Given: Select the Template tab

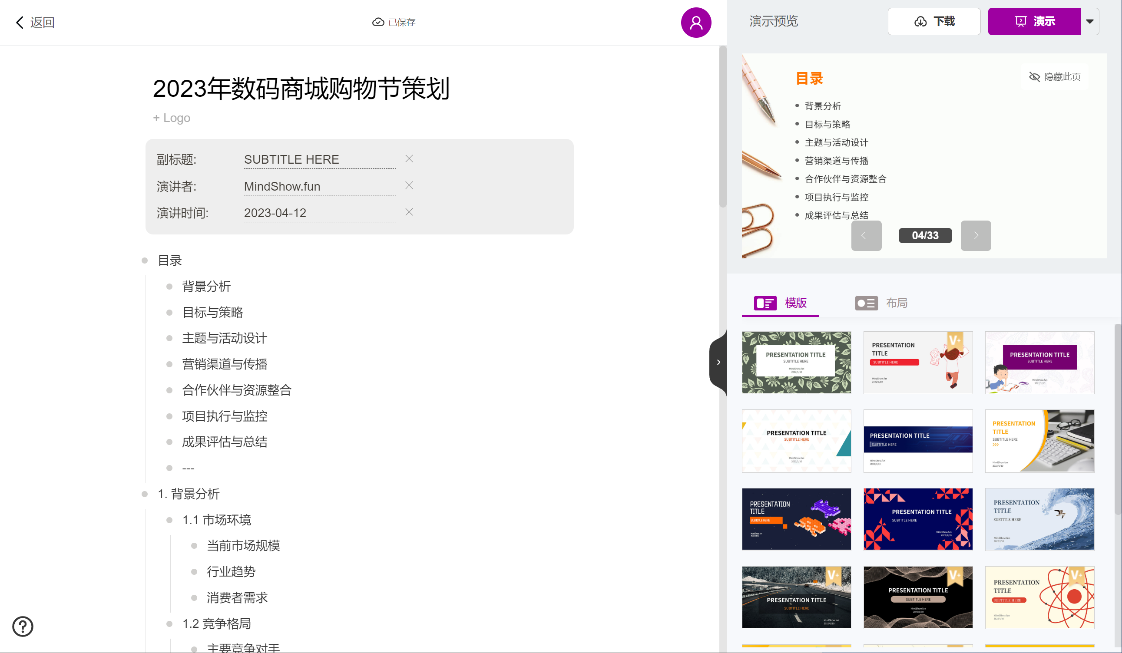Looking at the screenshot, I should 780,303.
